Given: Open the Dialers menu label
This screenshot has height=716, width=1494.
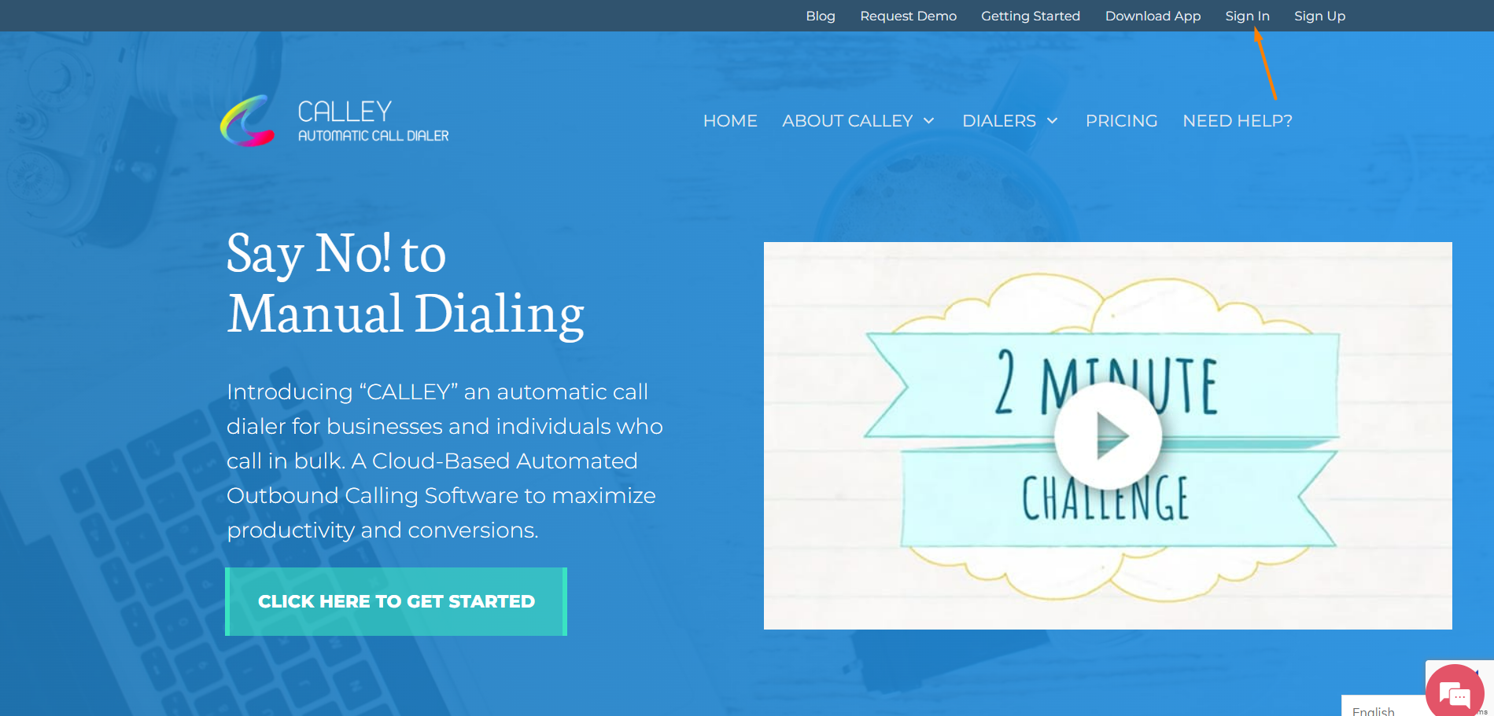Looking at the screenshot, I should tap(999, 121).
